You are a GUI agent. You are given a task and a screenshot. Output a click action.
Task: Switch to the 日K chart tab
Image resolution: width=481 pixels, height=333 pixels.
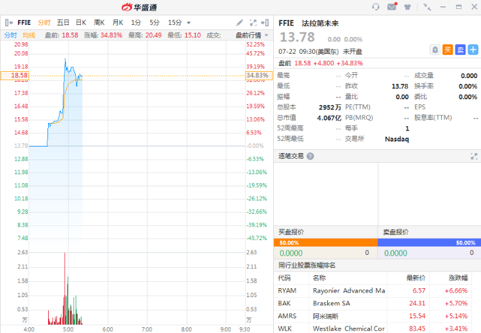coord(81,23)
